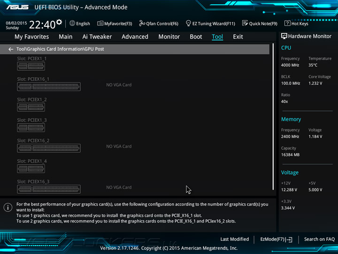This screenshot has width=338, height=254.
Task: Click 'Slot: PCIEX1_4' label
Action: 32,161
